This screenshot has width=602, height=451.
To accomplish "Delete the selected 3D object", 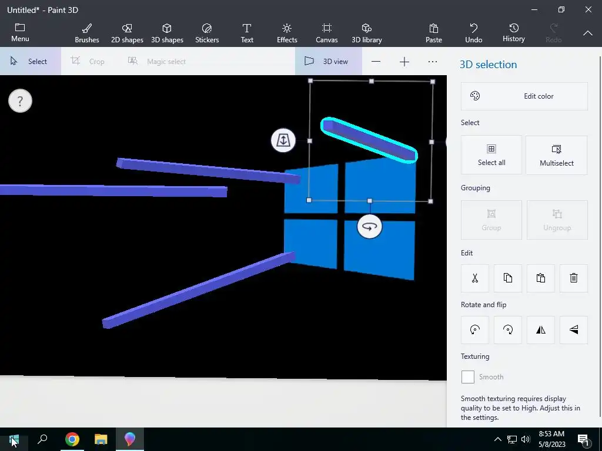I will tap(574, 278).
